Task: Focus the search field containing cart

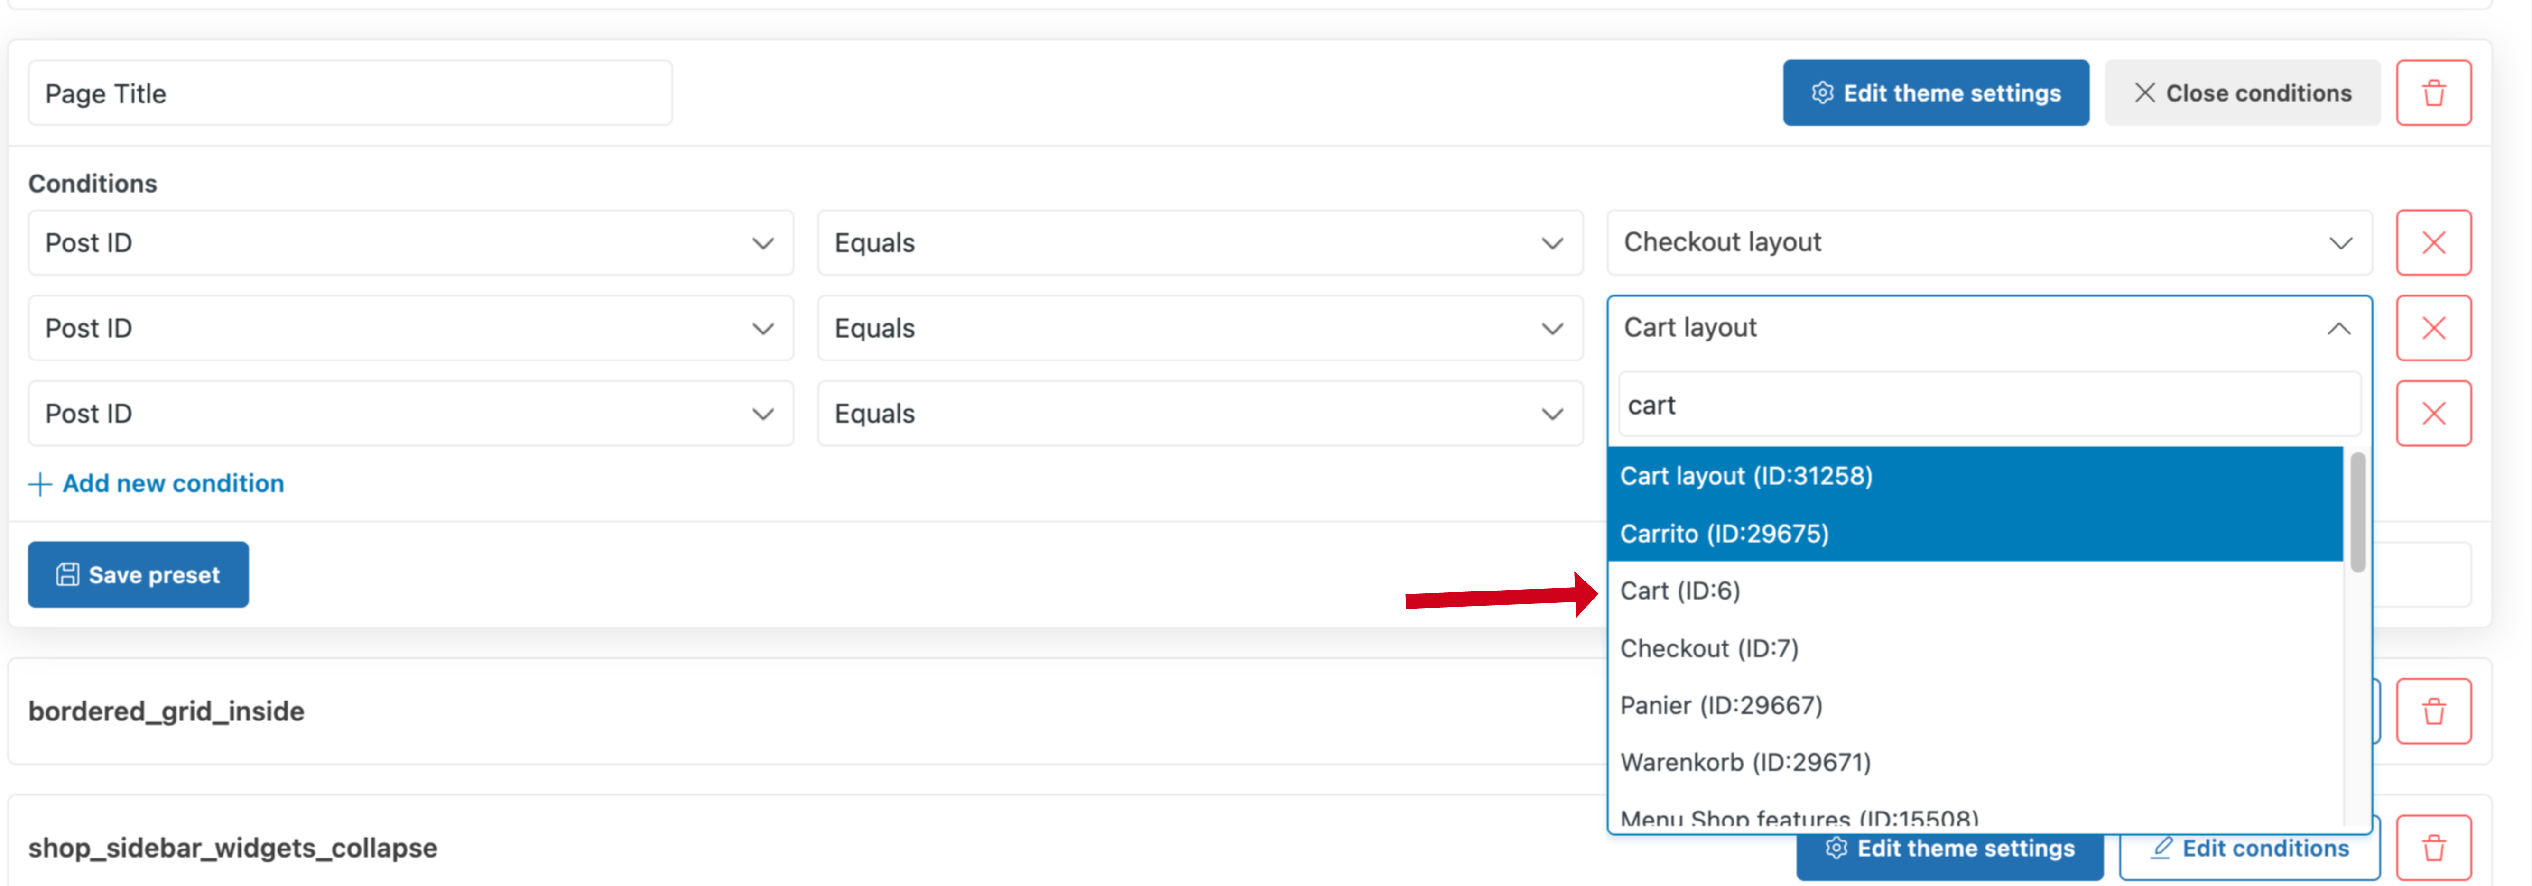Action: 1989,405
